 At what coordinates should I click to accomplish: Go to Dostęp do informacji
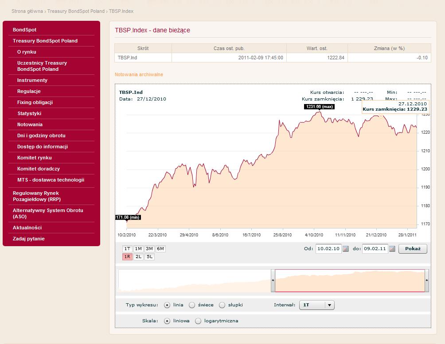(x=42, y=147)
